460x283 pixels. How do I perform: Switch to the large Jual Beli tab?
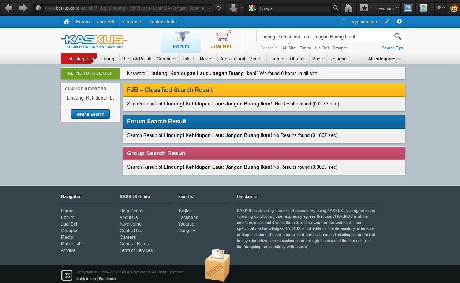[x=221, y=40]
